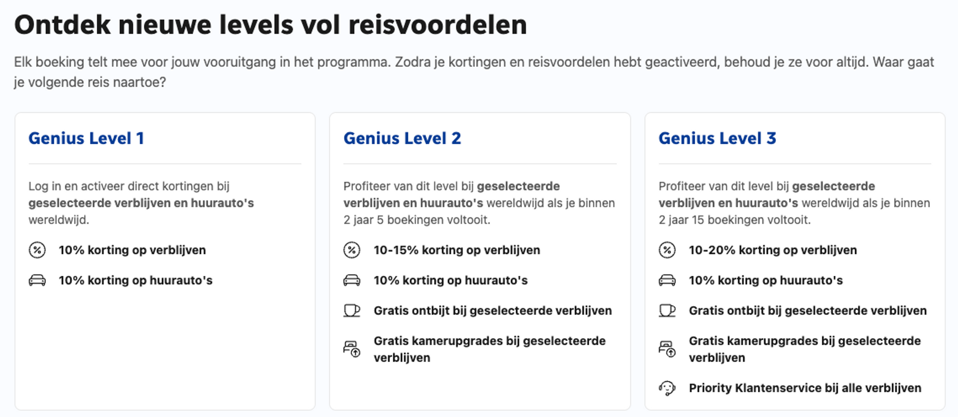Click "Gratis ontbijt" text in Level 2 card

tap(492, 311)
